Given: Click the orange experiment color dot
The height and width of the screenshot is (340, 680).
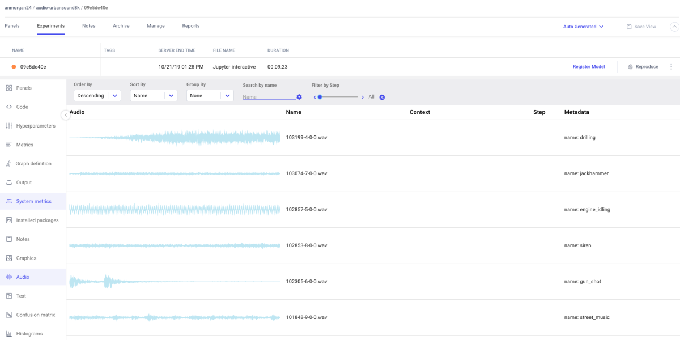Looking at the screenshot, I should point(14,67).
